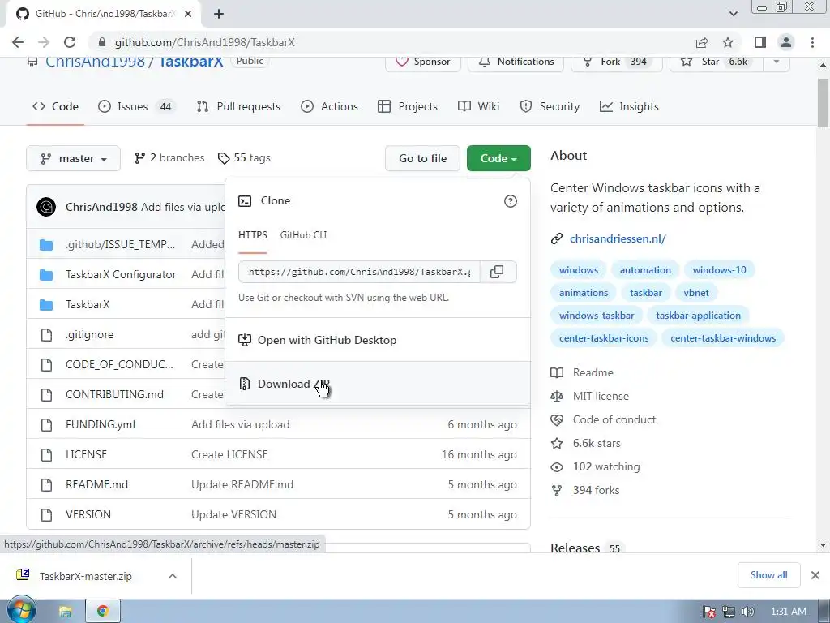
Task: Close the downloads bar with the X icon
Action: click(x=815, y=575)
